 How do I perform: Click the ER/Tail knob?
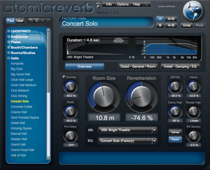175,87
